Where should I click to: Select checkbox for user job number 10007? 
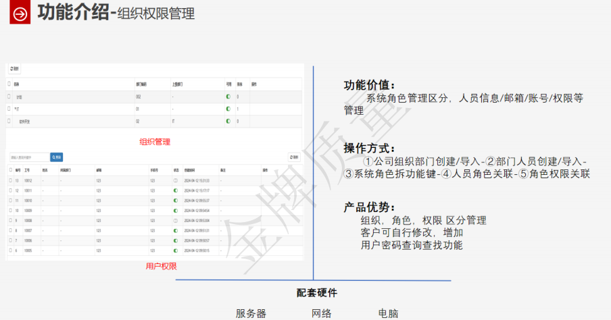pos(9,230)
